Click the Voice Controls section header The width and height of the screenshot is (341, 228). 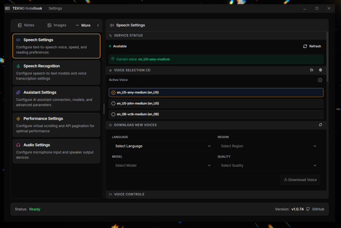pos(216,194)
